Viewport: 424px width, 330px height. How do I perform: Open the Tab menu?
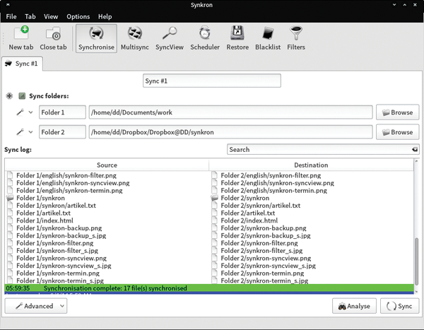[x=30, y=16]
